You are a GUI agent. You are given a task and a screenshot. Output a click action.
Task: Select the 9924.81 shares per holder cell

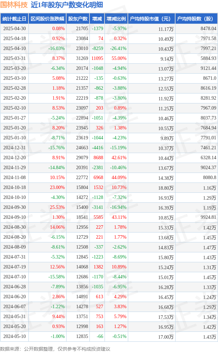[208, 217]
